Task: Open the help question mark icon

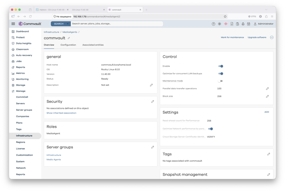Action: 213,24
